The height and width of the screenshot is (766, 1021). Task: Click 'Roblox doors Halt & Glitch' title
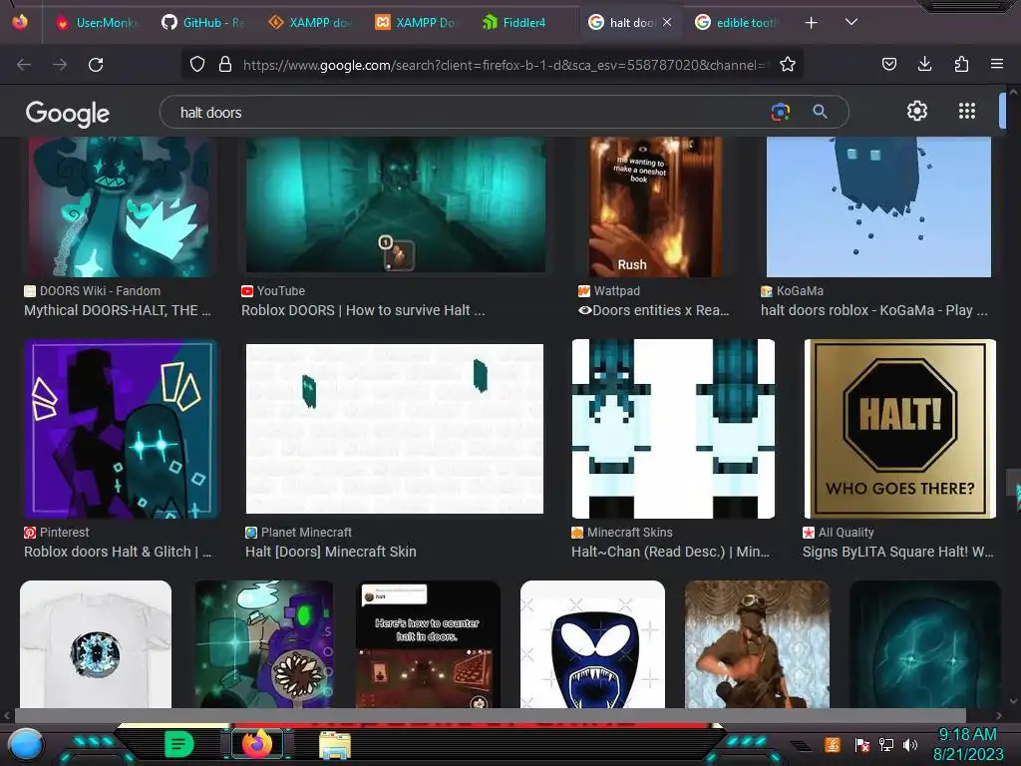(x=118, y=552)
